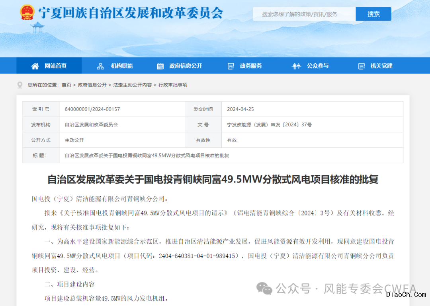Open the 机构职能 navigation tab

tap(115, 66)
